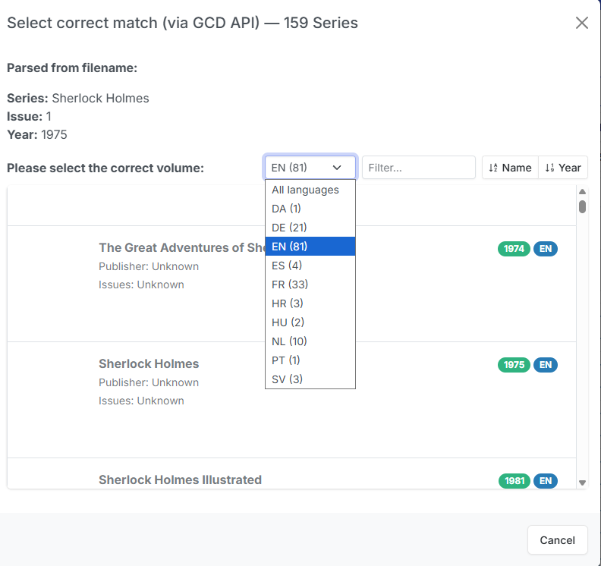Image resolution: width=601 pixels, height=566 pixels.
Task: Close the Select correct match dialog
Action: [581, 23]
